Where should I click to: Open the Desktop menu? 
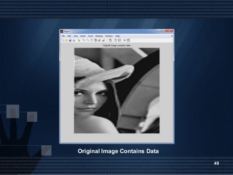coord(99,36)
